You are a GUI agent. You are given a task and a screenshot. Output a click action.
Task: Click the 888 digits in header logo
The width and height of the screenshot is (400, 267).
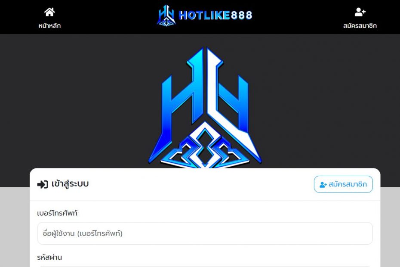pyautogui.click(x=241, y=16)
